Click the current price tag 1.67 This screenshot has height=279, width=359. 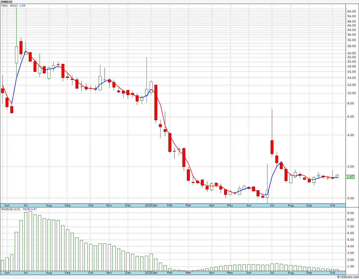pos(350,177)
